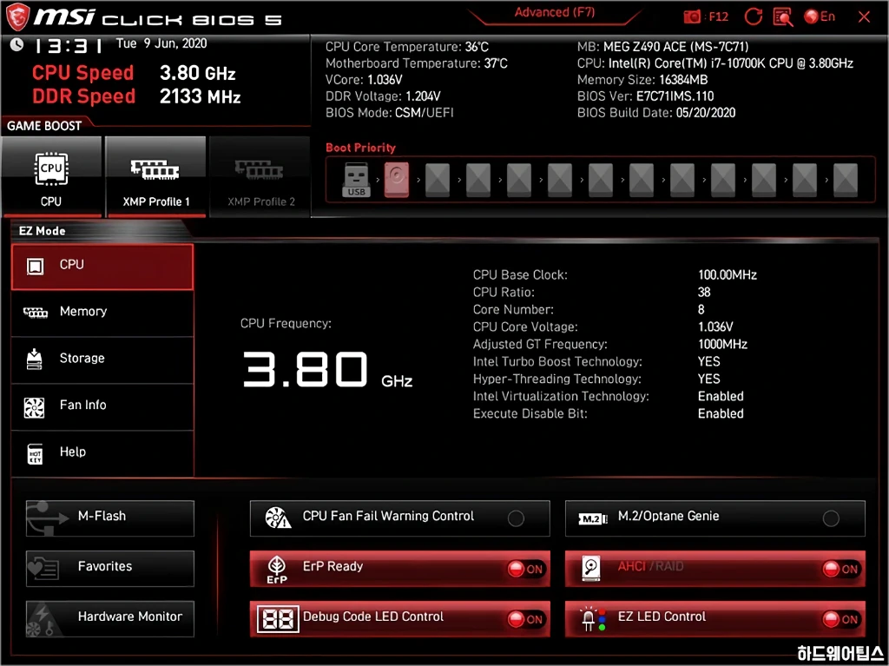The image size is (889, 666).
Task: Click the fan warning icon on CPU Fan Fail
Action: tap(278, 518)
